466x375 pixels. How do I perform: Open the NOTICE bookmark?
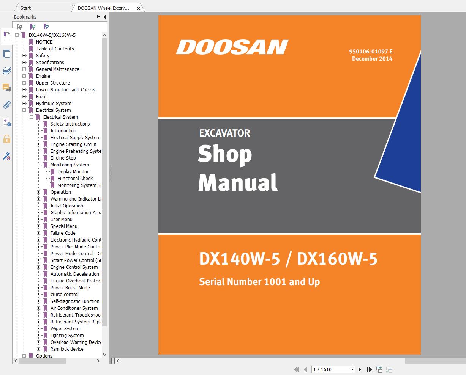[44, 42]
